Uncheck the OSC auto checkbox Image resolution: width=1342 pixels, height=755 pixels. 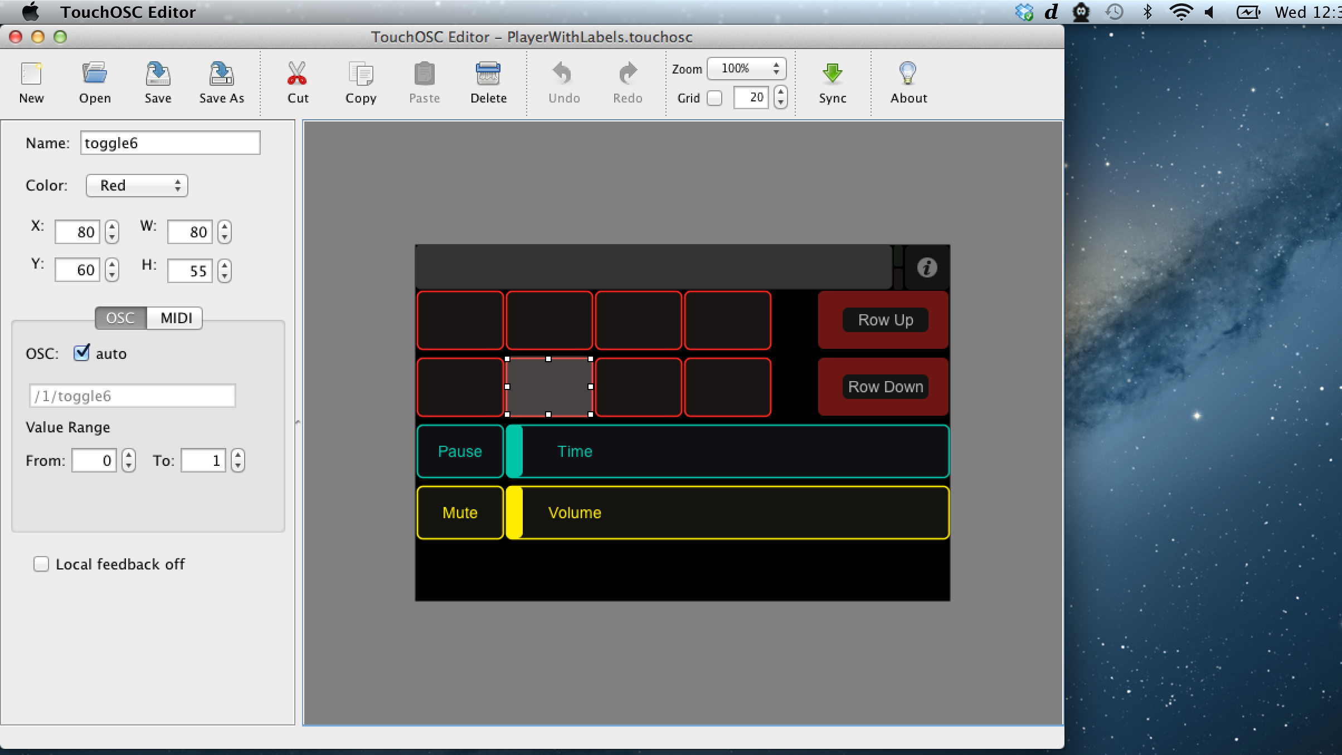[x=81, y=353]
